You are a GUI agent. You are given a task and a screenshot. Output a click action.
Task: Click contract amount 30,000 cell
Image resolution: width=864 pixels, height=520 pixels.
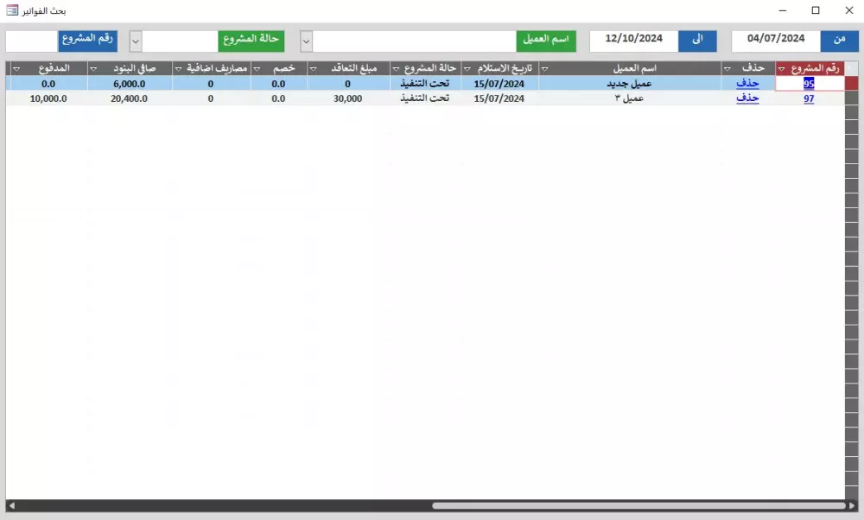coord(347,98)
